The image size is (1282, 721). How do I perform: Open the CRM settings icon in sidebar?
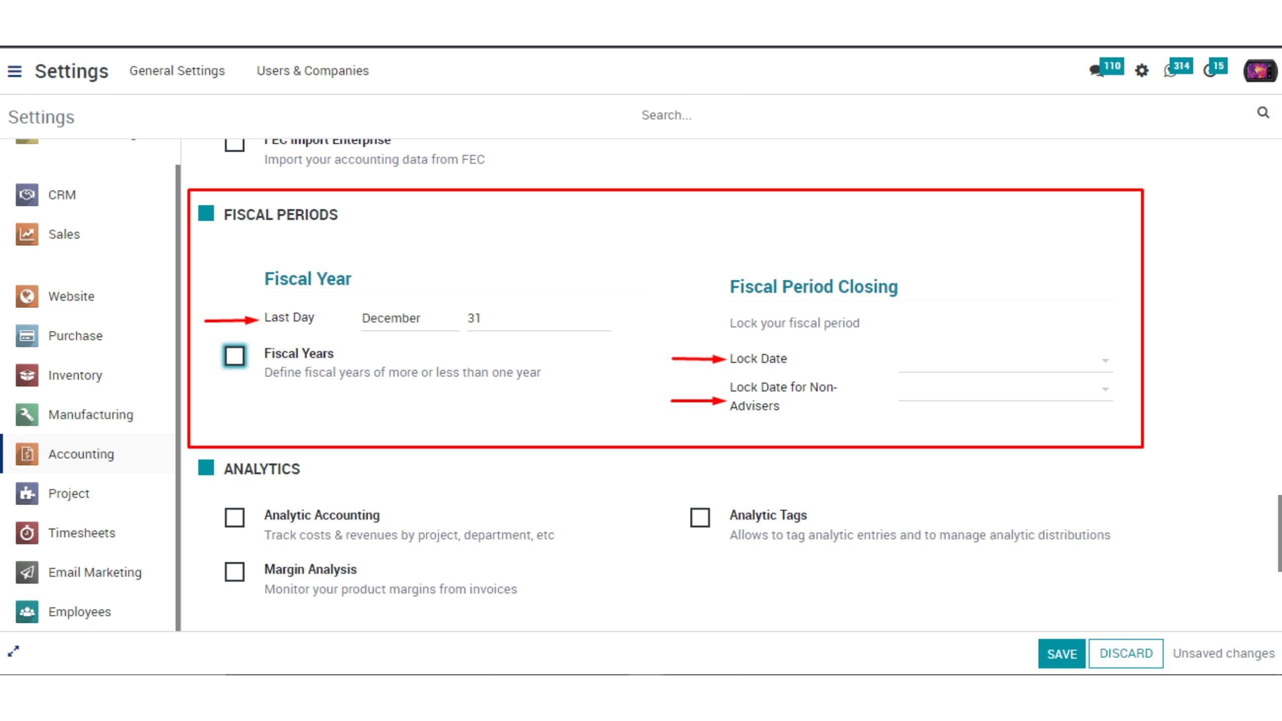point(27,195)
